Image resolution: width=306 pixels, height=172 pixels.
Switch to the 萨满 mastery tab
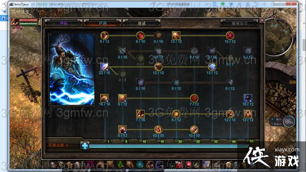click(103, 23)
